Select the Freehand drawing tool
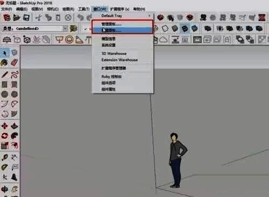 coord(15,75)
